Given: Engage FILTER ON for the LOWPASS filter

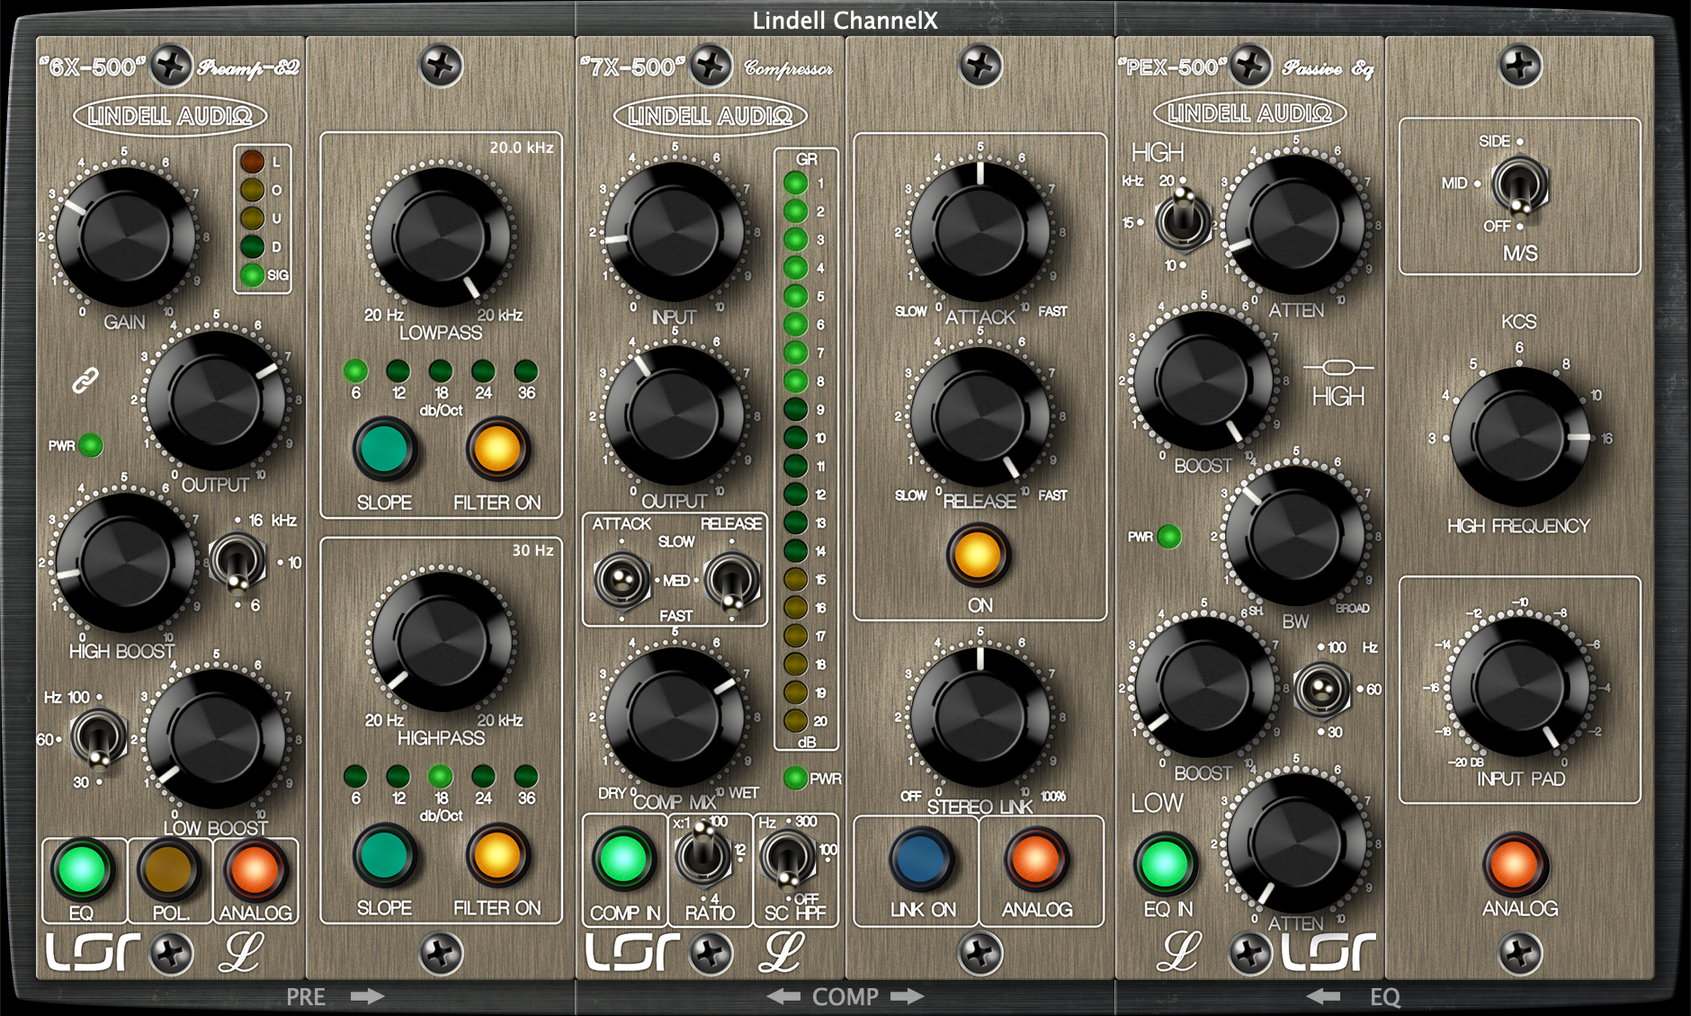Looking at the screenshot, I should point(497,450).
